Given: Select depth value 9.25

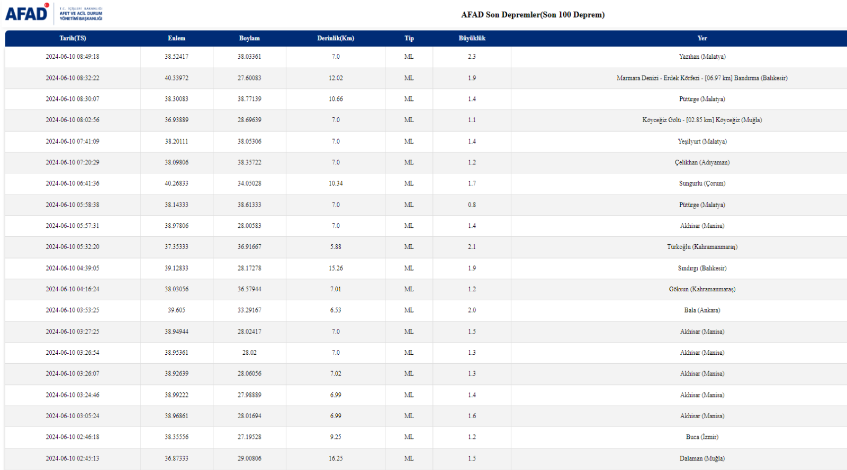Looking at the screenshot, I should pos(336,437).
